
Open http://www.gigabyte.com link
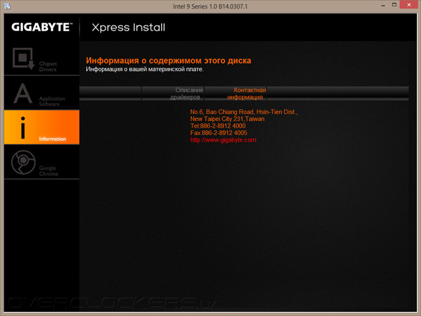223,140
